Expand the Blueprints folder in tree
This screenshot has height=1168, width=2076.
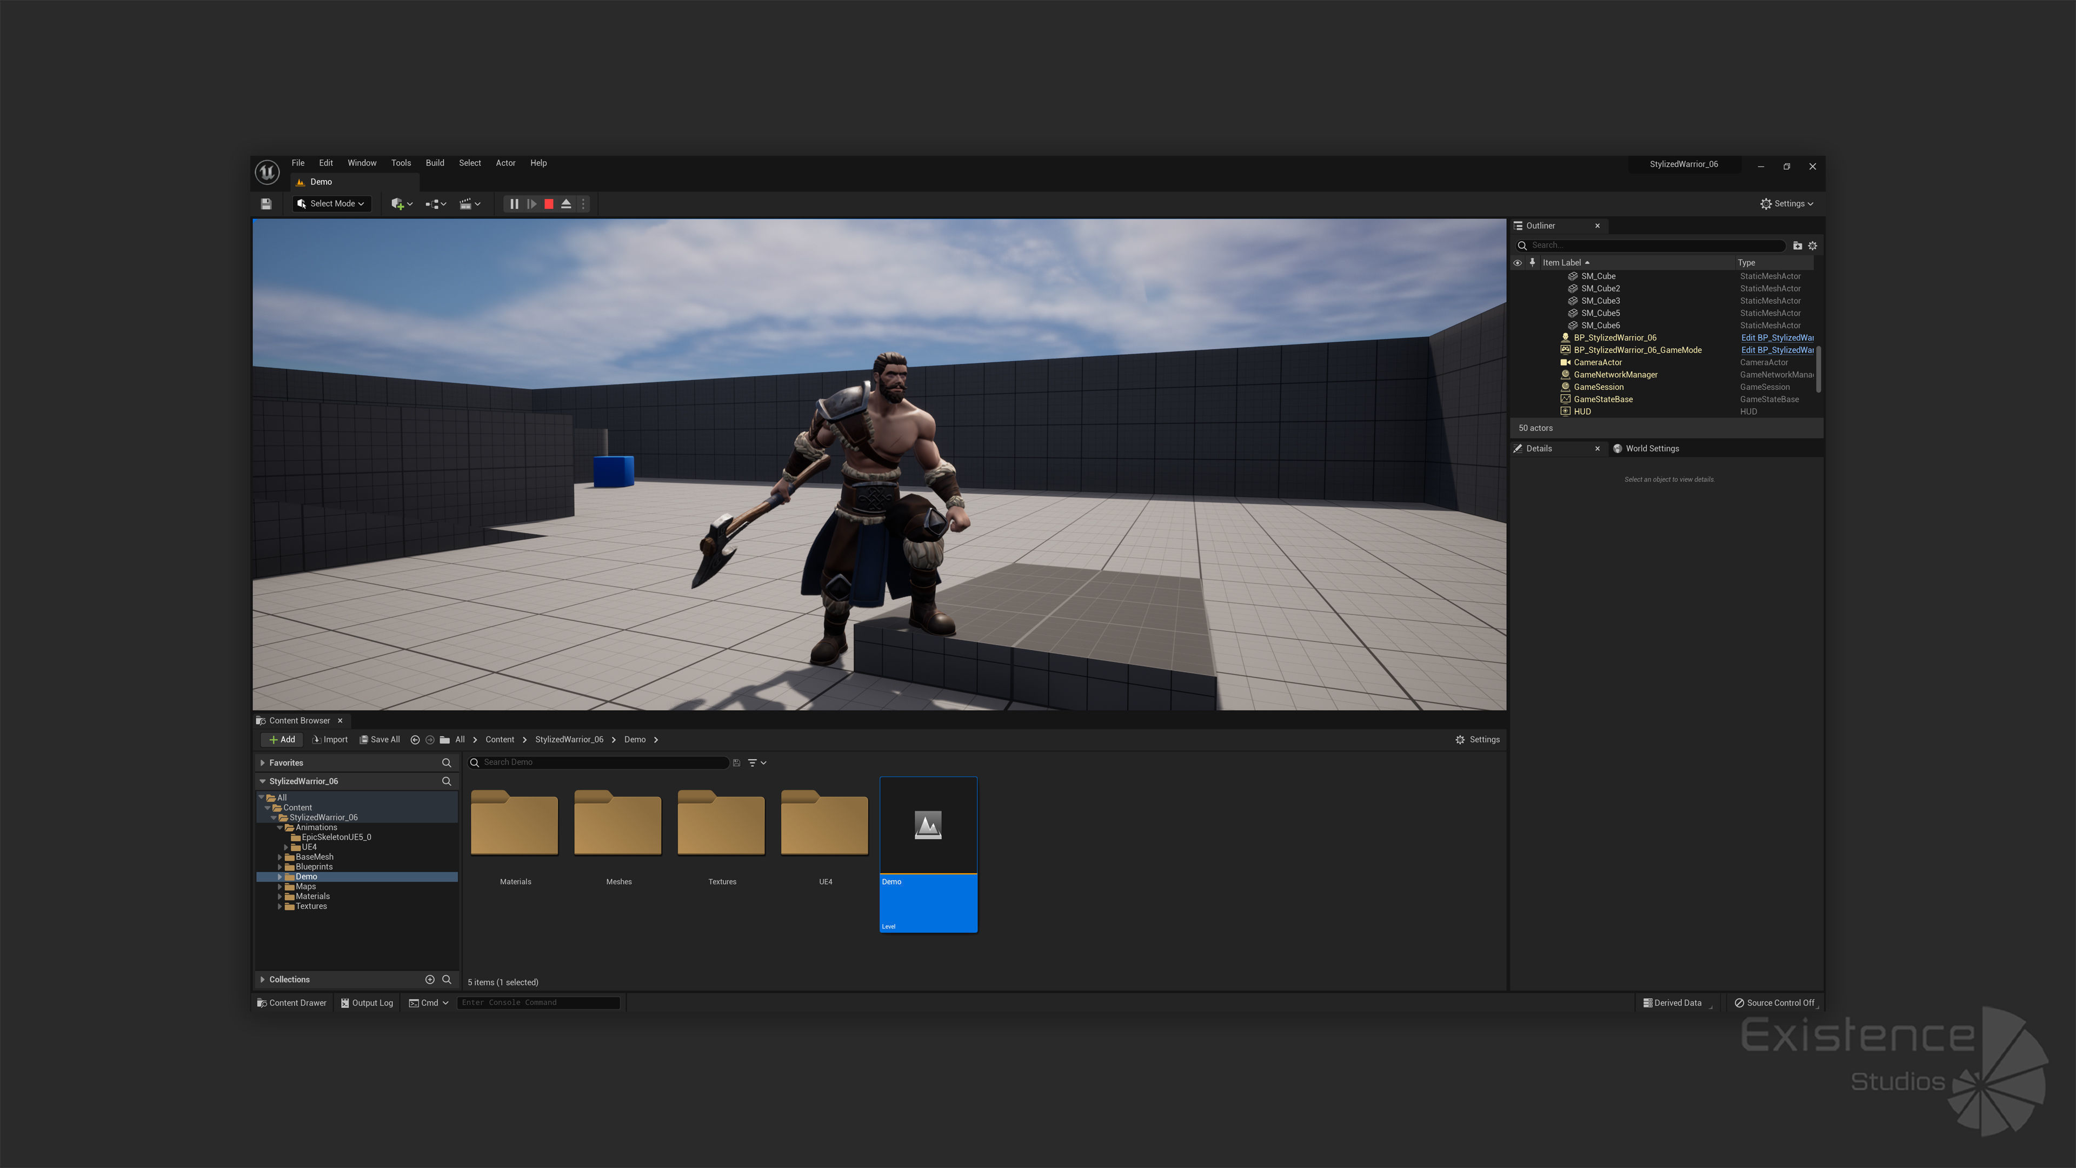280,867
